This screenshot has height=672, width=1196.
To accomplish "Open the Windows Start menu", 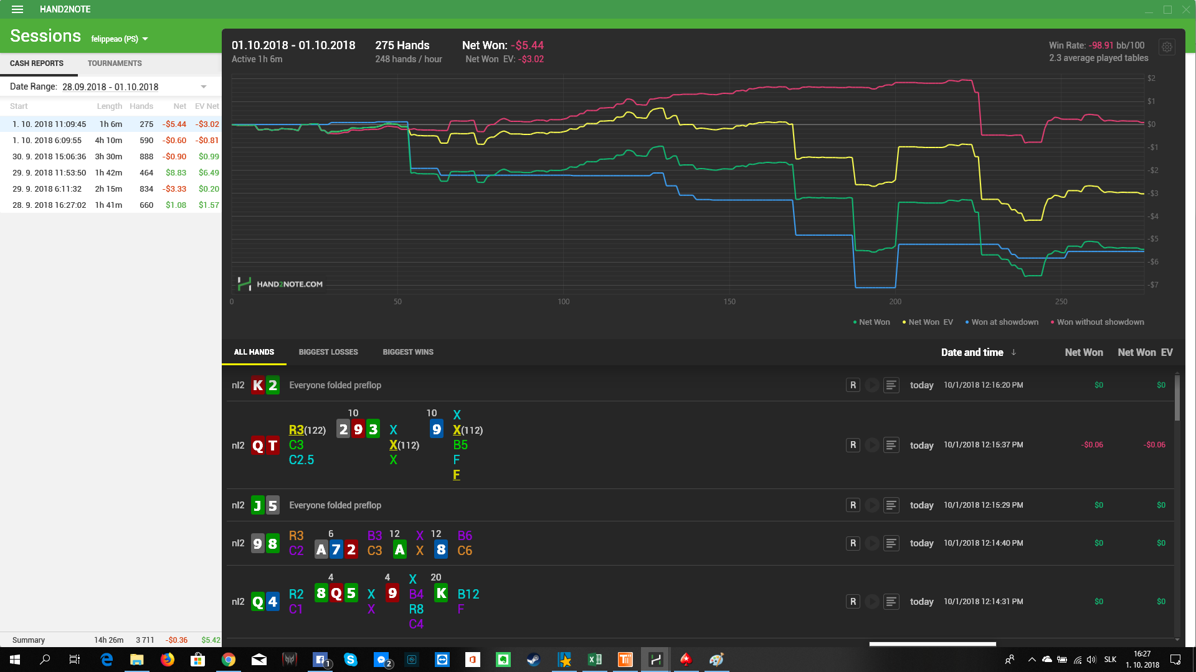I will [x=15, y=660].
